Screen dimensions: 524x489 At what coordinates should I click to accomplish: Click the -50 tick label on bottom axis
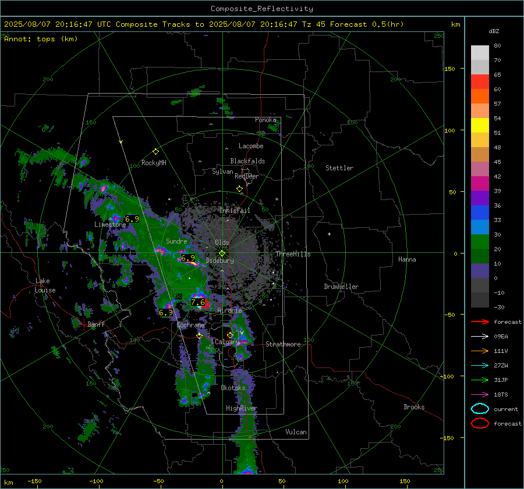[158, 481]
